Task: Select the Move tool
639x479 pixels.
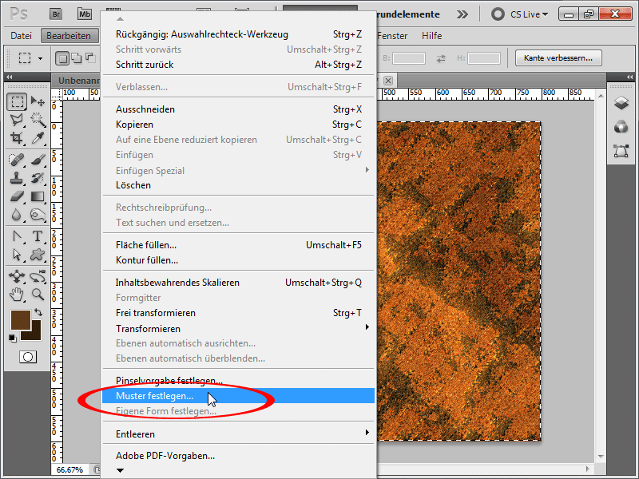Action: pos(38,101)
